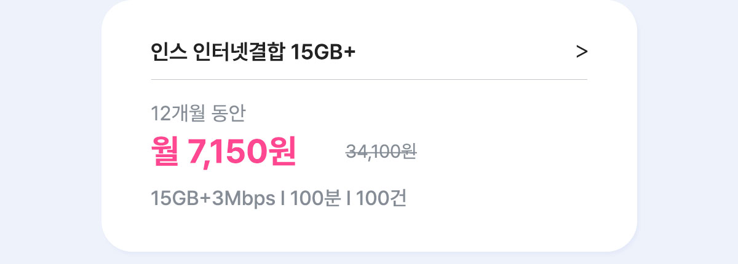738x264 pixels.
Task: Click empty card space right of 34,100원
Action: point(504,151)
